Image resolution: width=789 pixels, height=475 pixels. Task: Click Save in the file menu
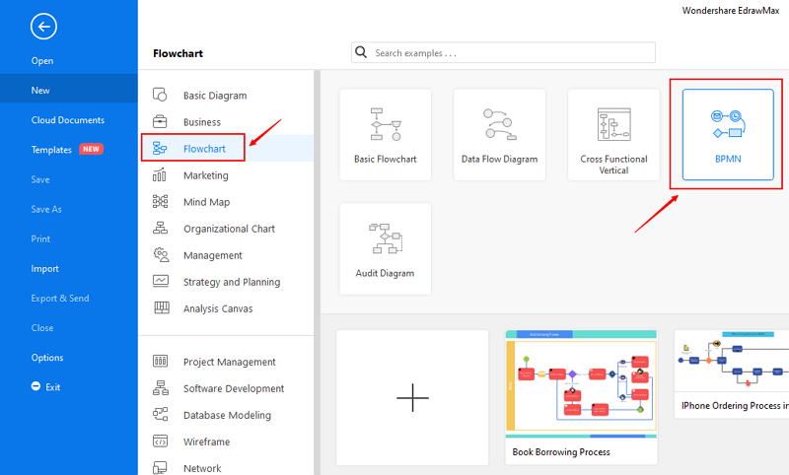(40, 179)
